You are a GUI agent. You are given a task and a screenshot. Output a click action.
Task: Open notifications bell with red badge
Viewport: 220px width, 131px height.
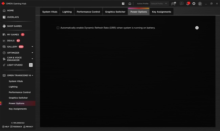tap(188, 3)
